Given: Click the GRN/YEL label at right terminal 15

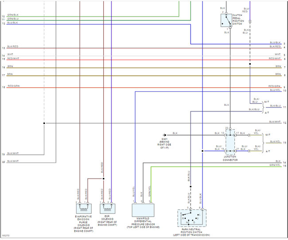Looking at the screenshot, I should [x=275, y=165].
